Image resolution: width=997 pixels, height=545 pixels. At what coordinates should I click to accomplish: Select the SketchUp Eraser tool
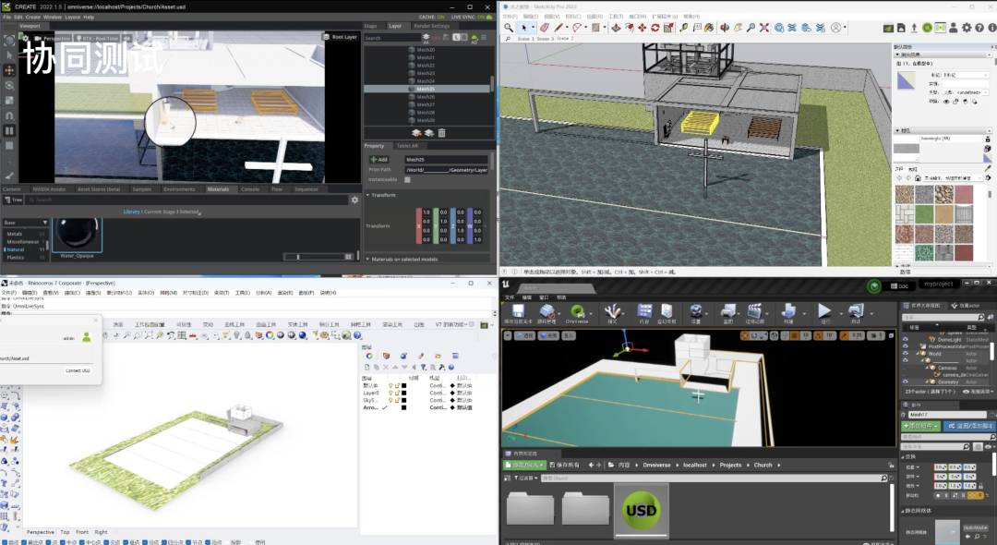coord(545,28)
